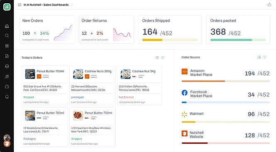
Task: Click address 13 Woodstone Dr Mandeville
Action: coord(41,130)
